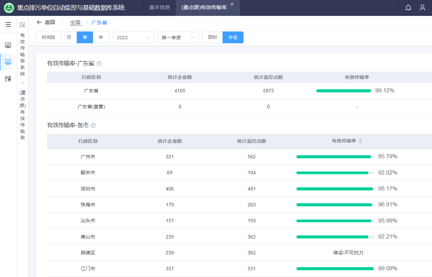Image resolution: width=432 pixels, height=277 pixels.
Task: Click the highlighted blue chart sidebar icon
Action: pos(8,62)
